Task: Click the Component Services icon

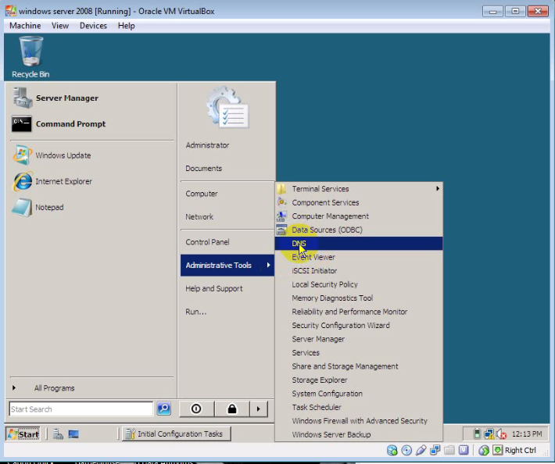Action: [x=281, y=202]
